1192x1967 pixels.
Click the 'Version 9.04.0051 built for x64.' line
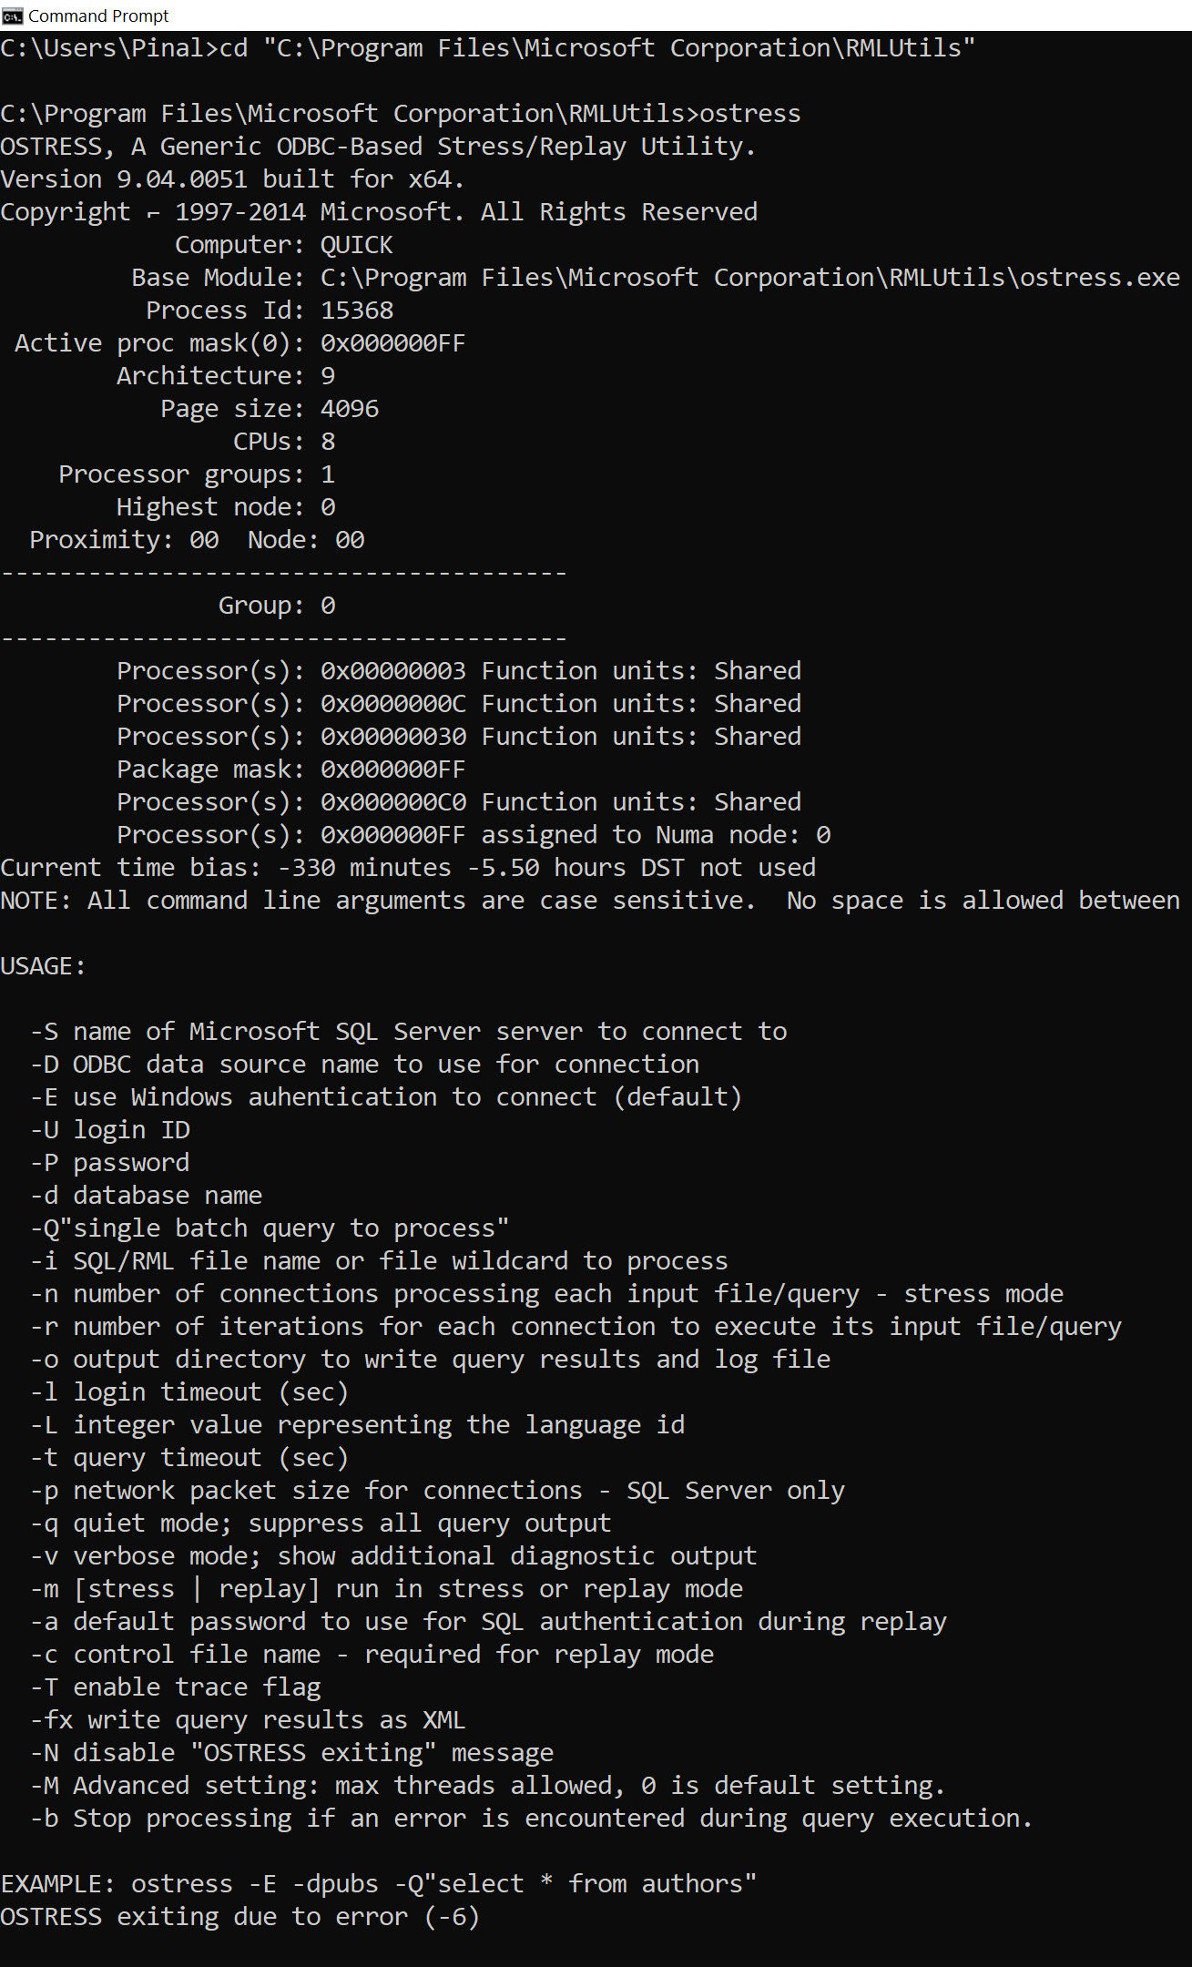(233, 179)
